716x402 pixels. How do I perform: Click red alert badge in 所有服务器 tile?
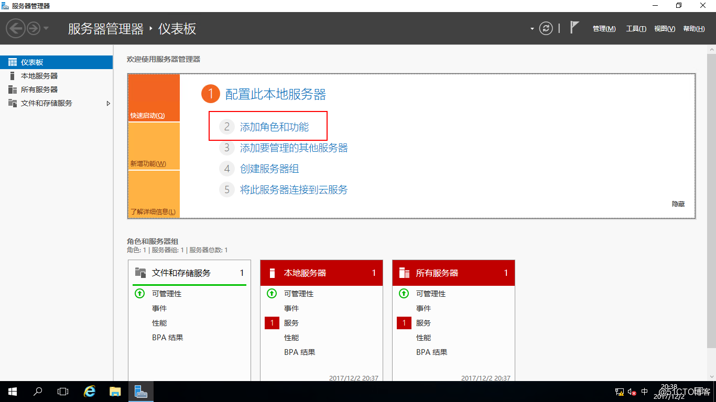click(404, 323)
